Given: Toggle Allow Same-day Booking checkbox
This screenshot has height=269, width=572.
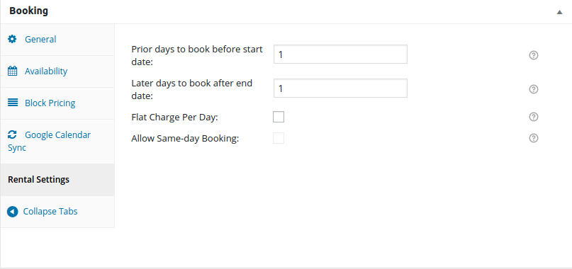Looking at the screenshot, I should [x=279, y=138].
